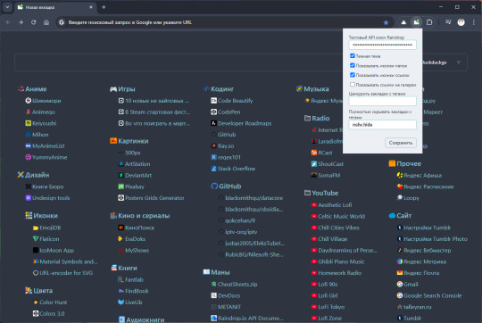Open the profile avatar icon
Image resolution: width=482 pixels, height=323 pixels.
(x=461, y=22)
